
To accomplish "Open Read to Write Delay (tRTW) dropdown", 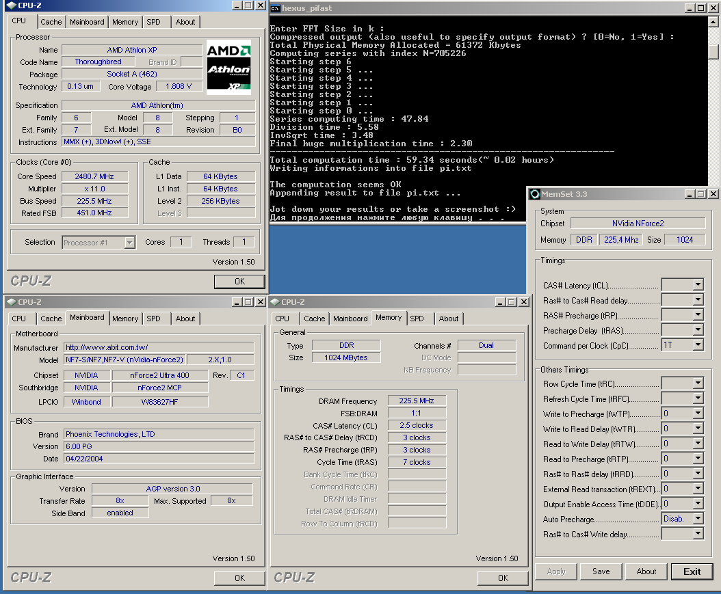I will click(698, 444).
